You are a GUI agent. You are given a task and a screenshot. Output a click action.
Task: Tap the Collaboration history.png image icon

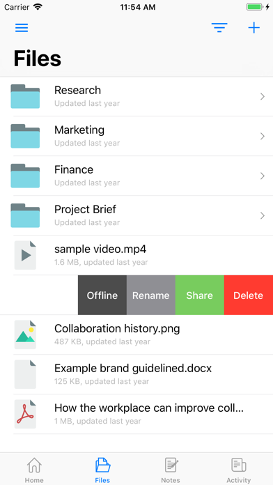point(25,334)
